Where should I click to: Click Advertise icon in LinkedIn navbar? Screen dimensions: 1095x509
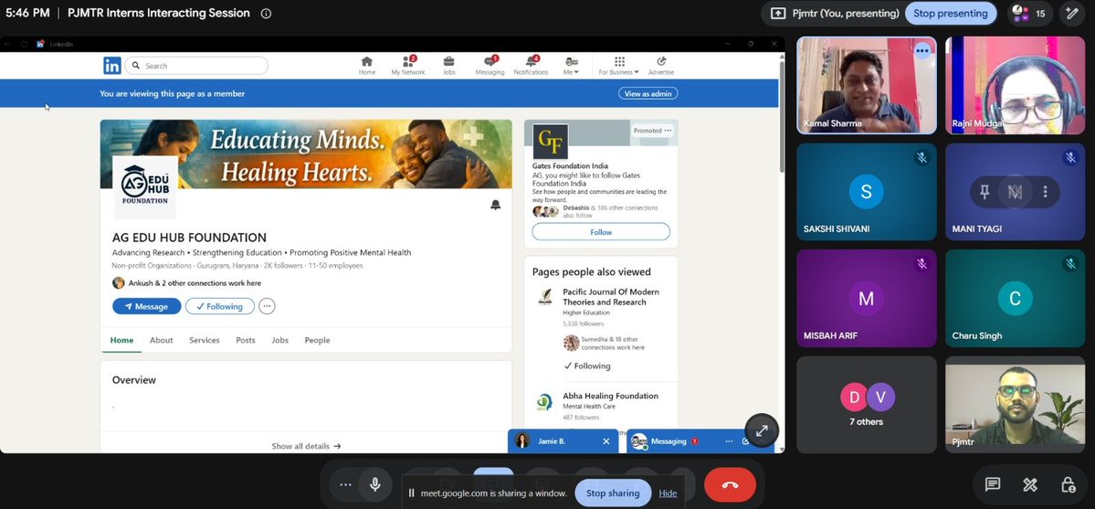pos(660,66)
